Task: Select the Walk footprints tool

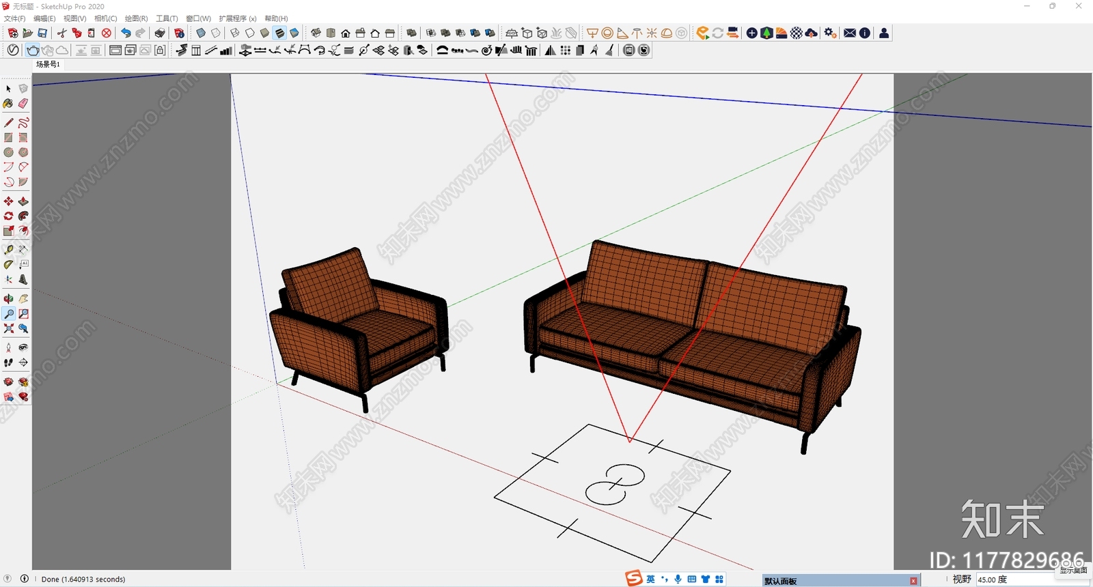Action: coord(8,362)
